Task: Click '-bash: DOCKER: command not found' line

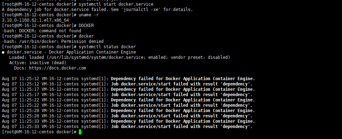Action: click(x=42, y=31)
